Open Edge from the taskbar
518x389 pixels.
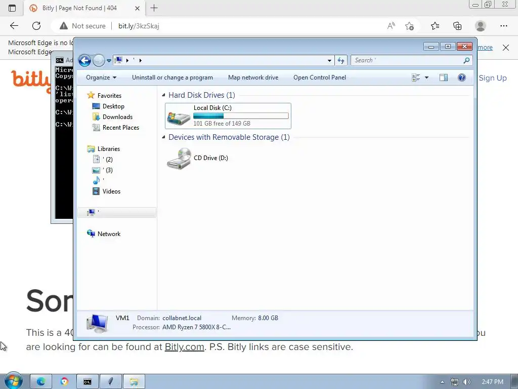[41, 381]
